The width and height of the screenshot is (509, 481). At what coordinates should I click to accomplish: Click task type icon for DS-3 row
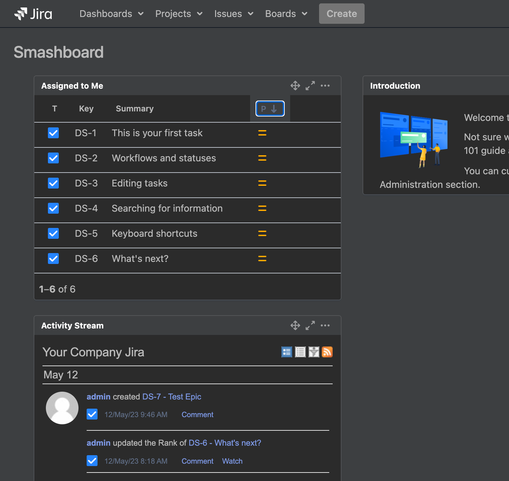point(53,183)
